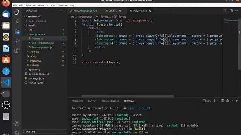Viewport: 241px width, 135px height.
Task: Open the new terminal launch profile dropdown
Action: [218, 101]
